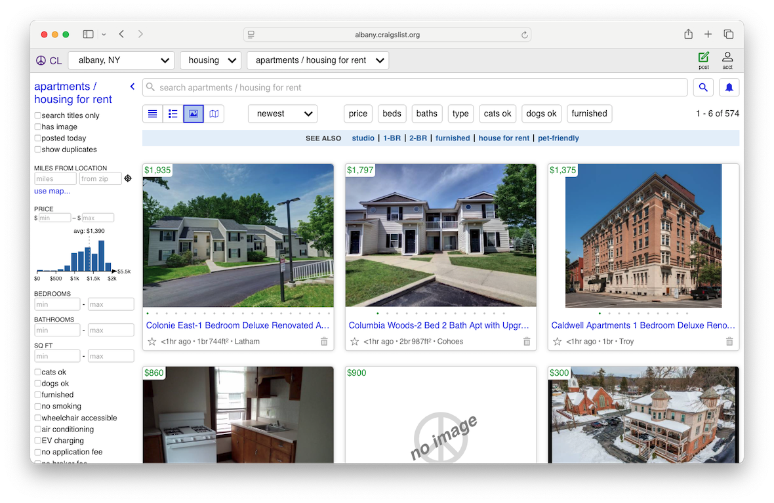The image size is (774, 503).
Task: Show the Safari tab overview icon
Action: 729,34
